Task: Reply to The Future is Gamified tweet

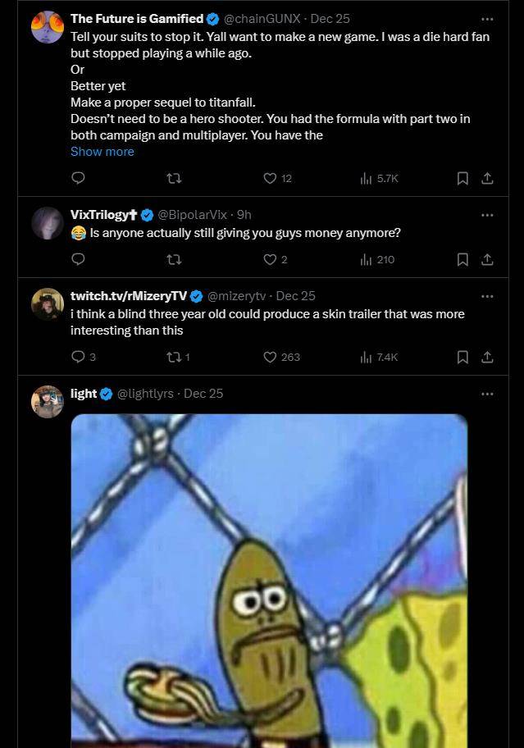Action: (78, 178)
